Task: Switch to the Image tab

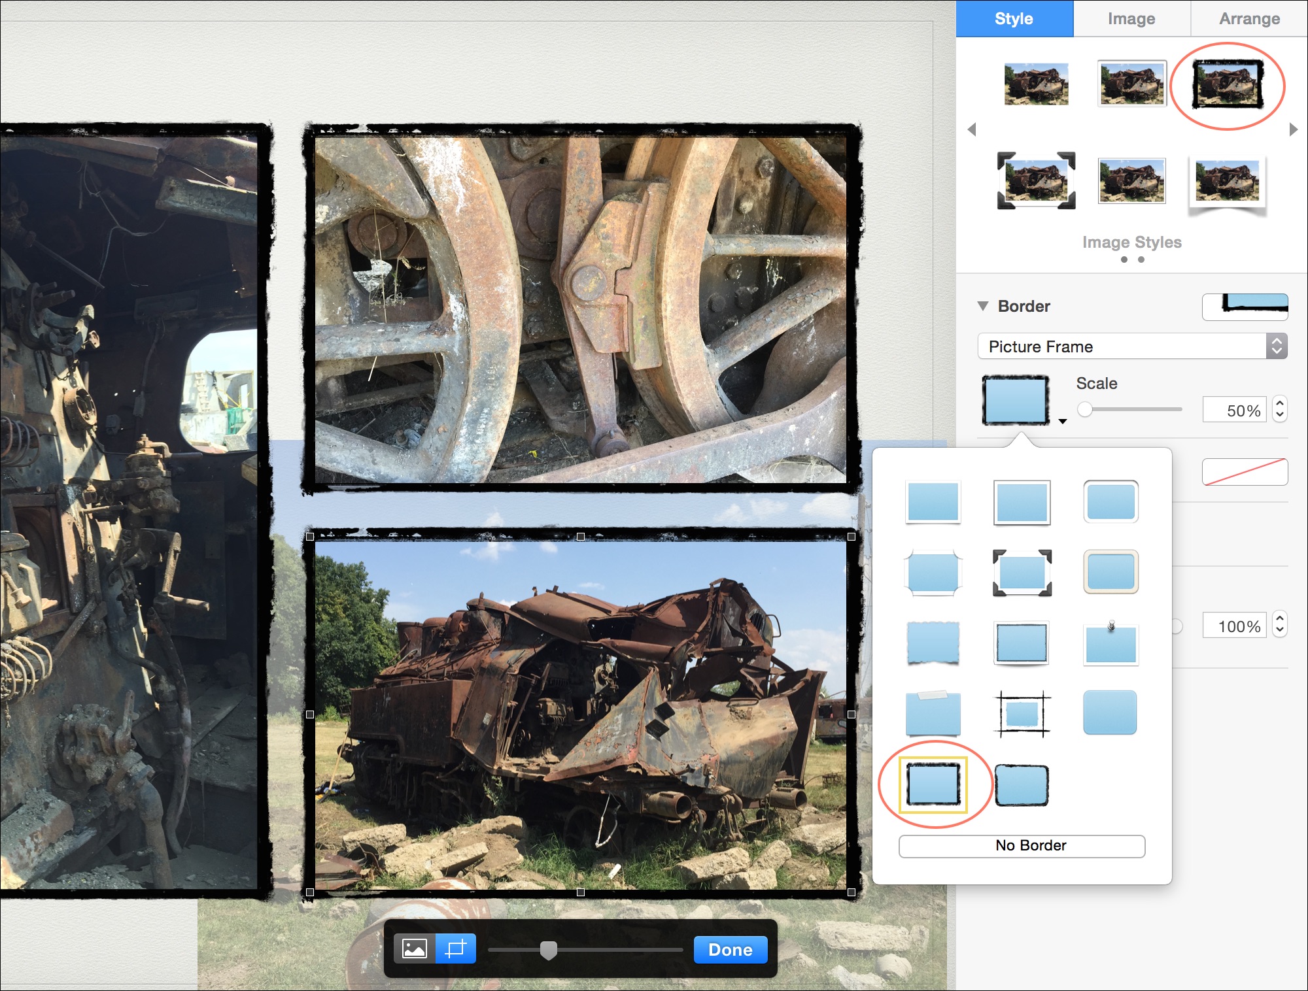Action: point(1131,18)
